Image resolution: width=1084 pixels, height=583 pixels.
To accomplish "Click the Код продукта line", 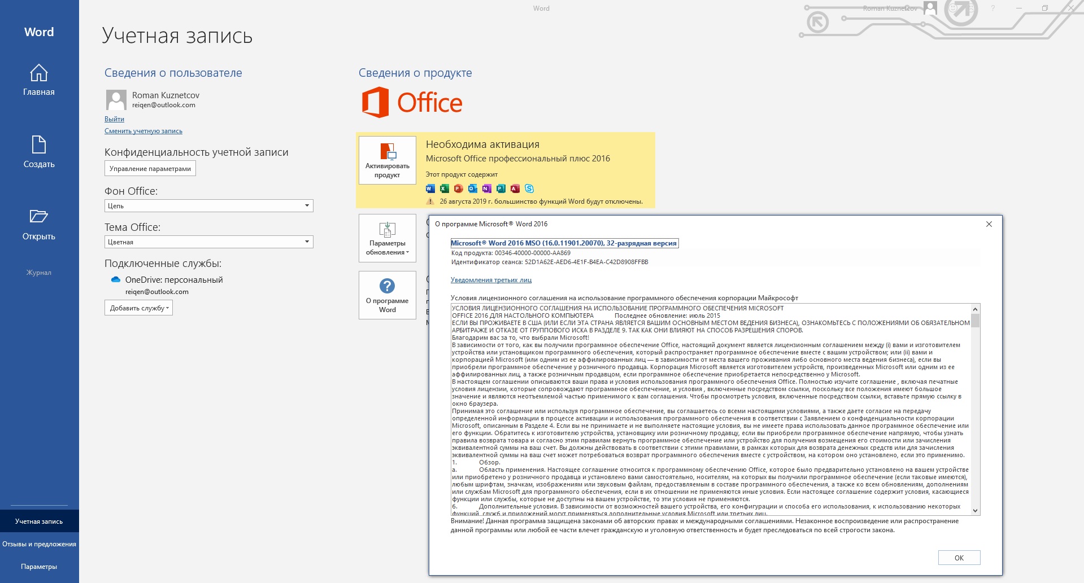I will pos(511,253).
